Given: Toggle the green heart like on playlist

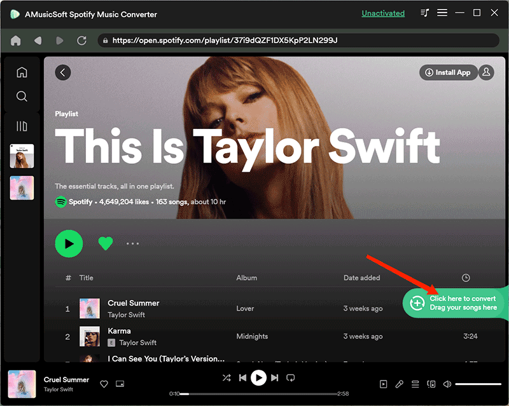Looking at the screenshot, I should coord(106,243).
